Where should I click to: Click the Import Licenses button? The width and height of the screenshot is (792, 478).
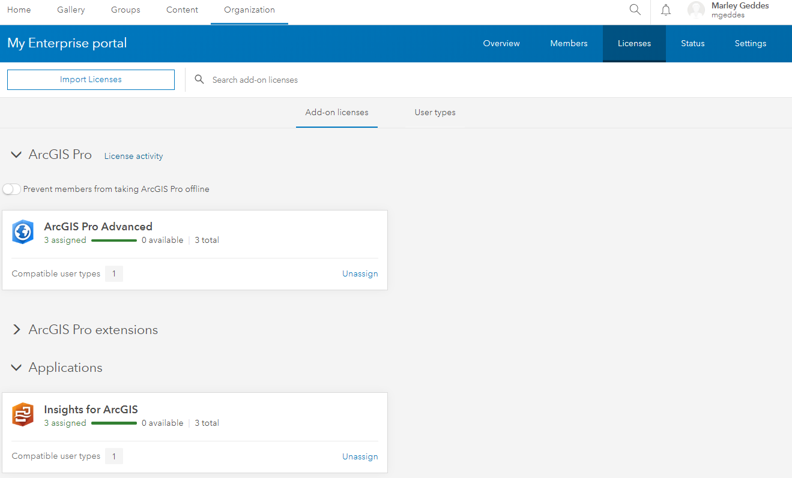point(91,79)
